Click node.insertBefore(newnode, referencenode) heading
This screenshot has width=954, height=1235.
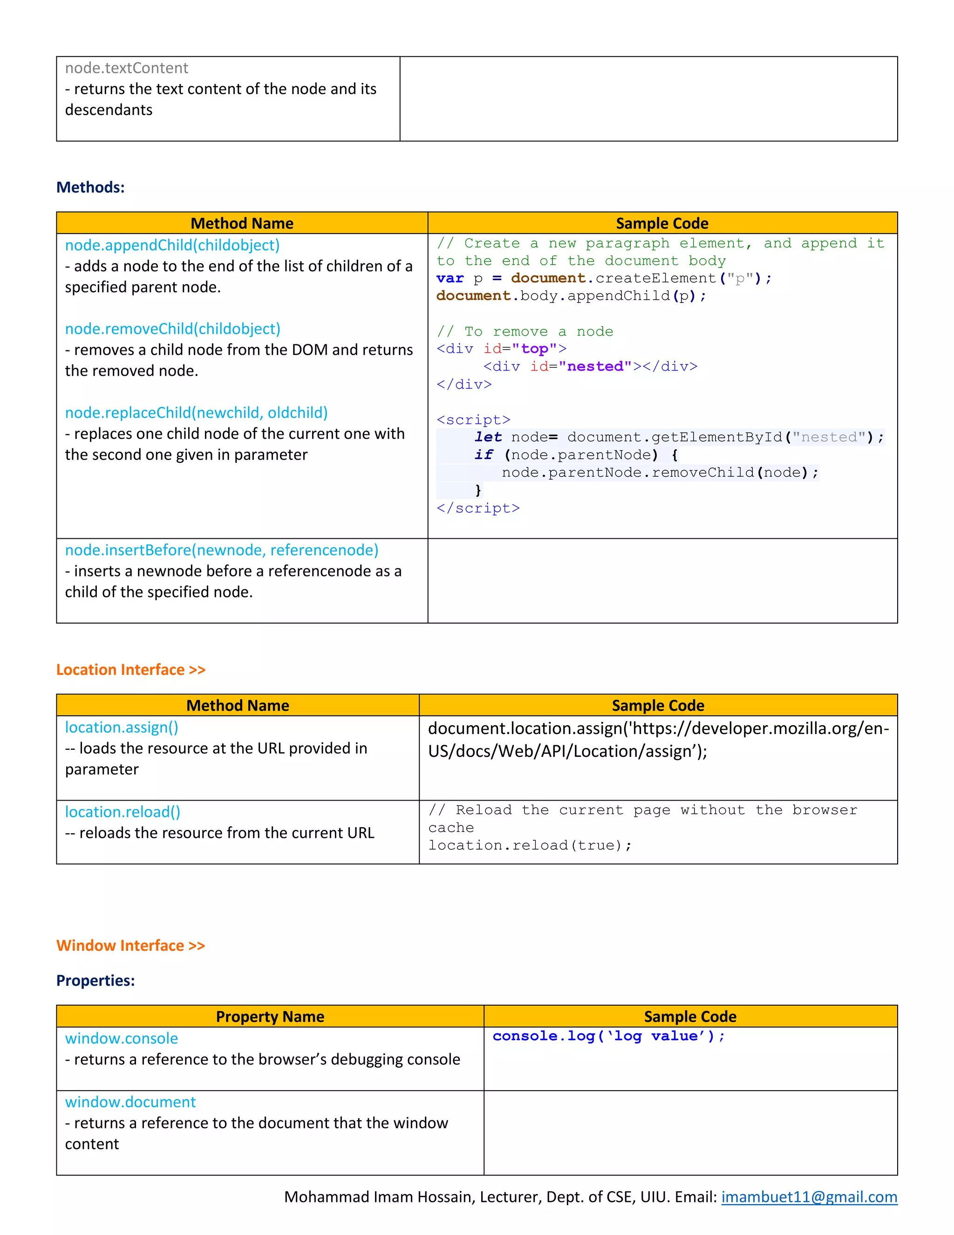(x=222, y=549)
